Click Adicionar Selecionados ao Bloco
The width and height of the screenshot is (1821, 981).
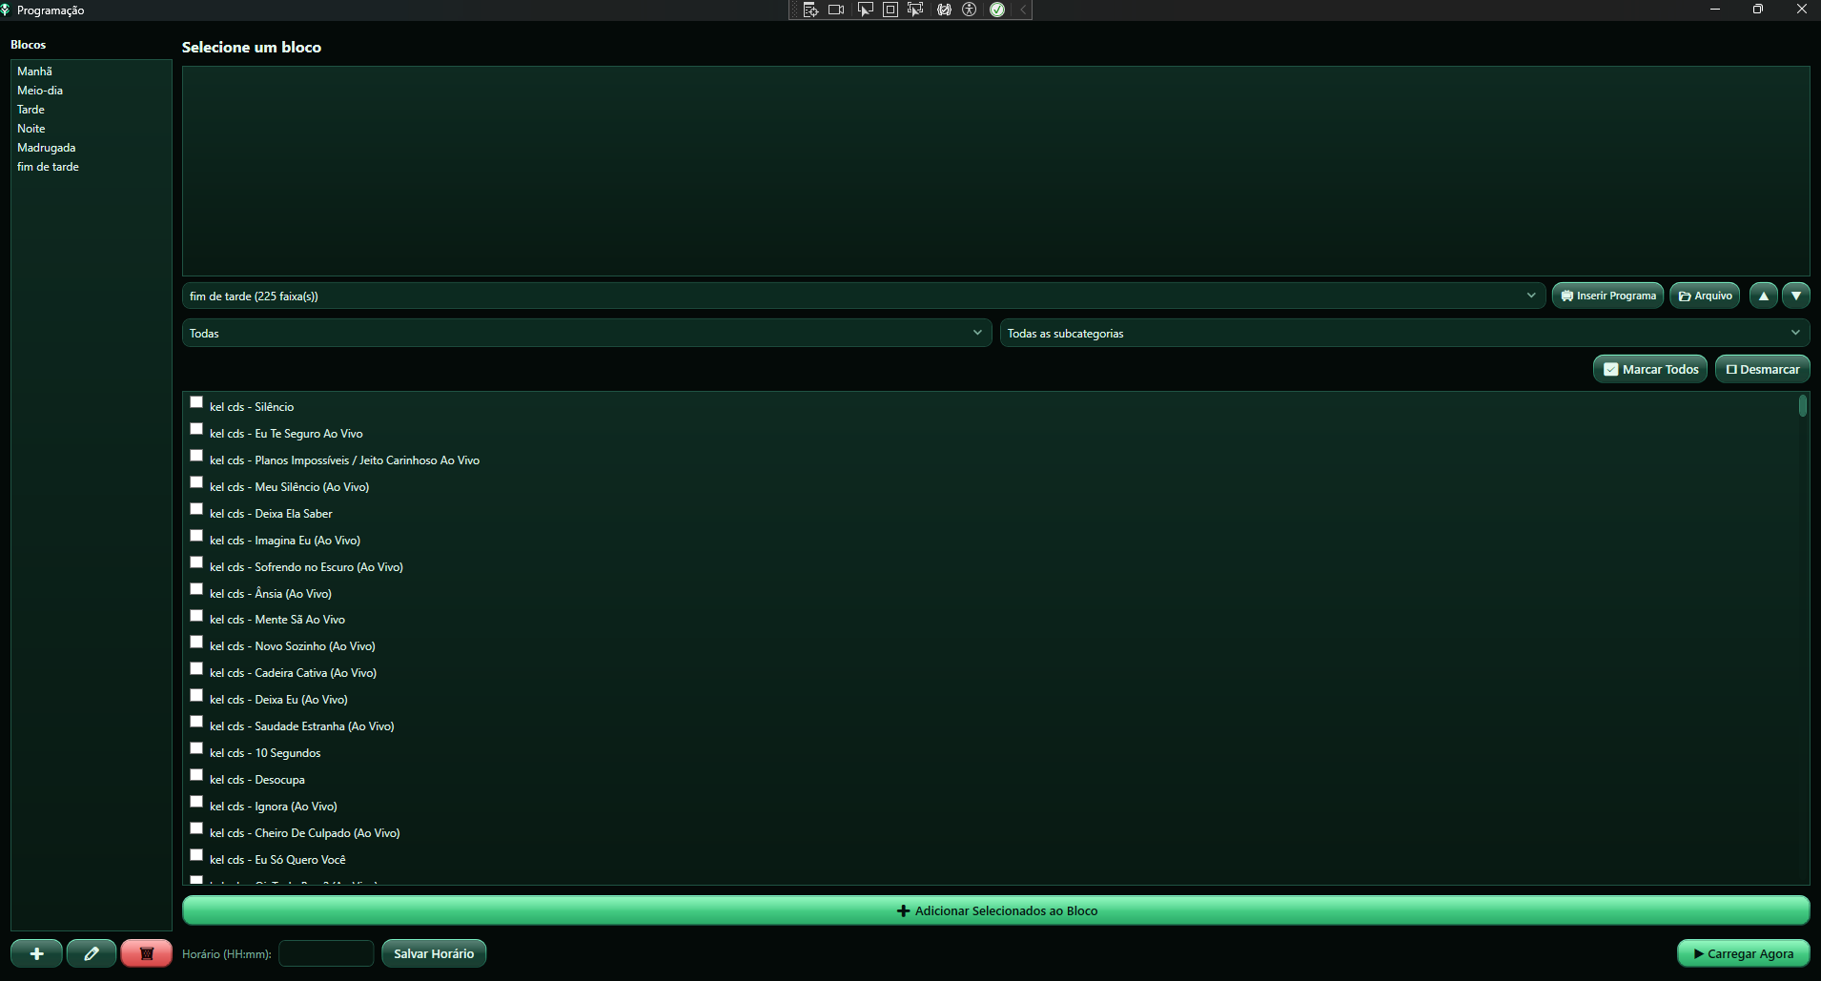pos(996,910)
